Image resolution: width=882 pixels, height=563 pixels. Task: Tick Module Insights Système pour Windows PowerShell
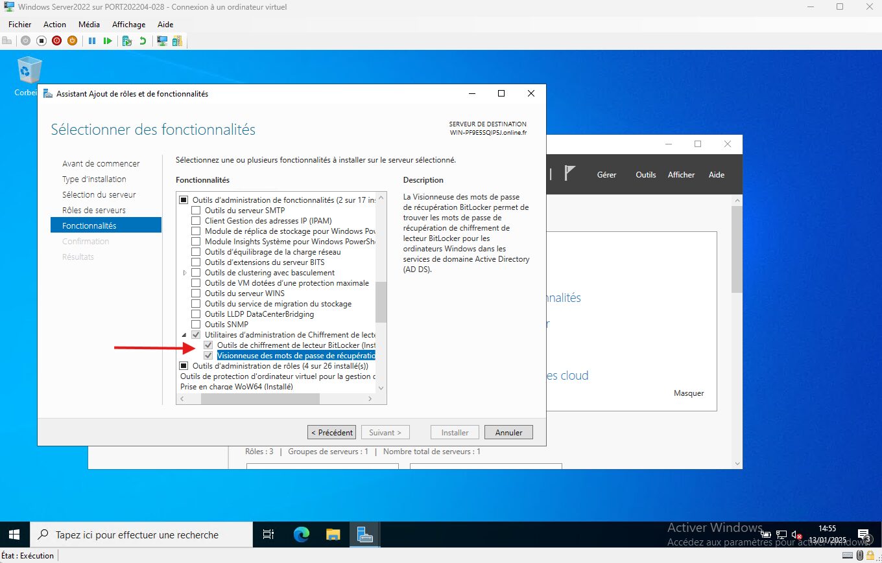point(196,242)
